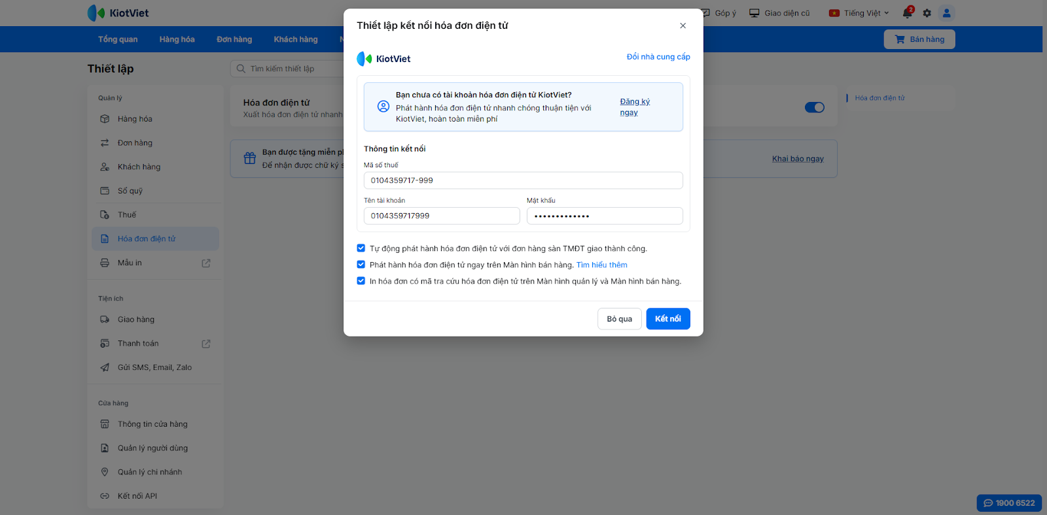The image size is (1047, 515).
Task: Click the Vietnam flag icon
Action: (x=834, y=13)
